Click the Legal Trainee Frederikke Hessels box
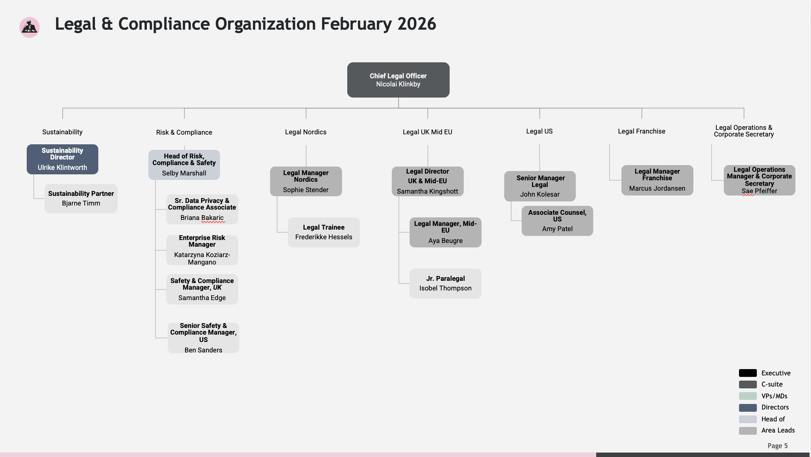The image size is (811, 457). pyautogui.click(x=324, y=232)
